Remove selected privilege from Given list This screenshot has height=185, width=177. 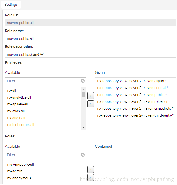[91, 104]
